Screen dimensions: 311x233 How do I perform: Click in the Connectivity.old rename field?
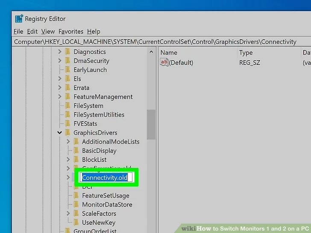pos(106,178)
